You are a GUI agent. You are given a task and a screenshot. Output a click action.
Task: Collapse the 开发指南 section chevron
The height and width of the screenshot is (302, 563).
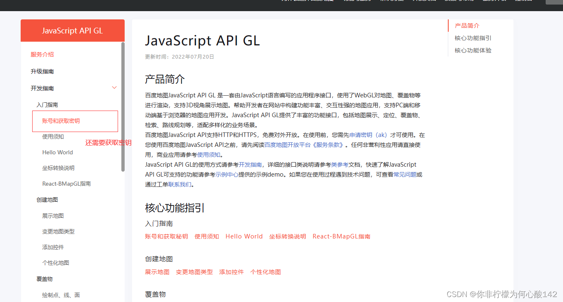pyautogui.click(x=114, y=87)
